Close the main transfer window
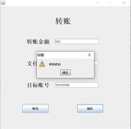Image resolution: width=131 pixels, height=129 pixels. coord(124,3)
